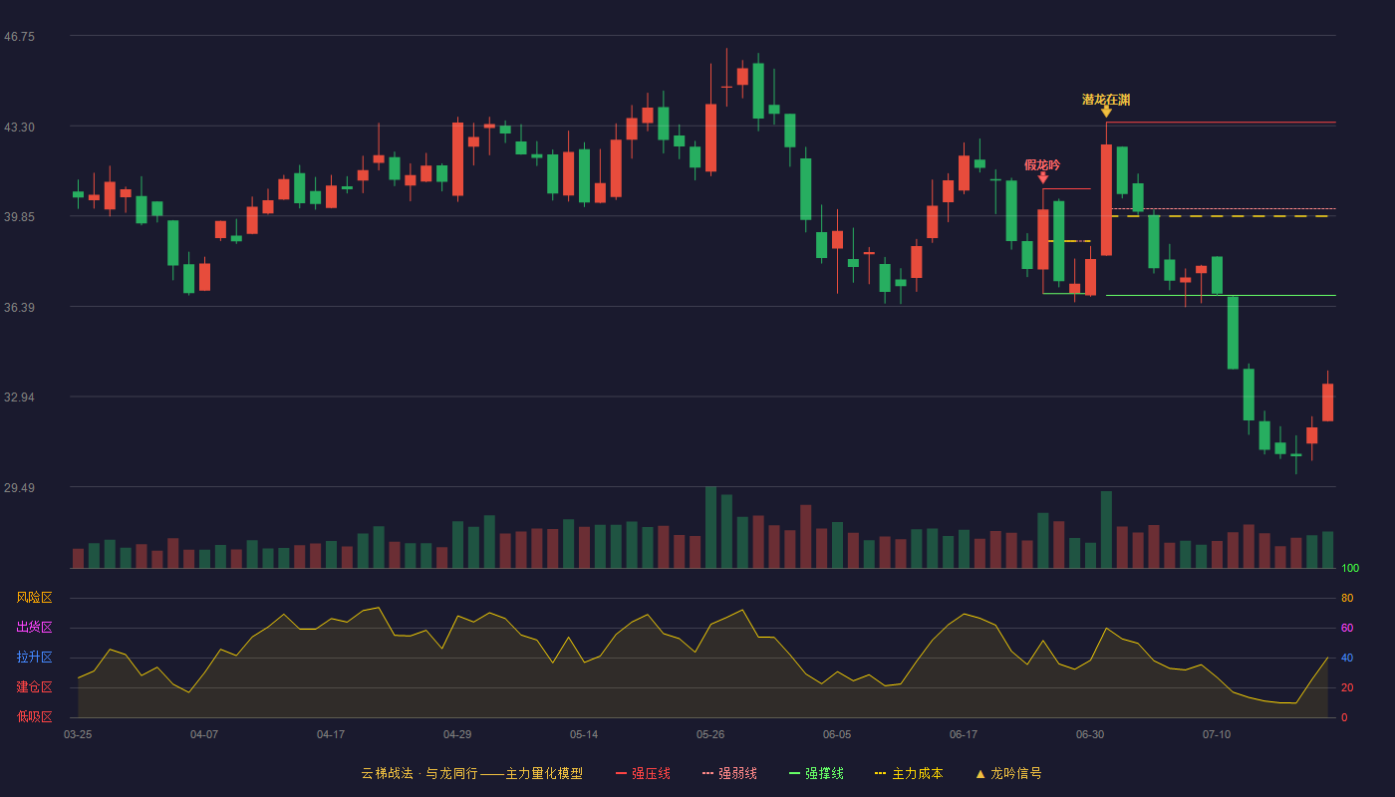This screenshot has height=797, width=1395.
Task: Click the last red candlestick at chart right
Action: point(1327,402)
